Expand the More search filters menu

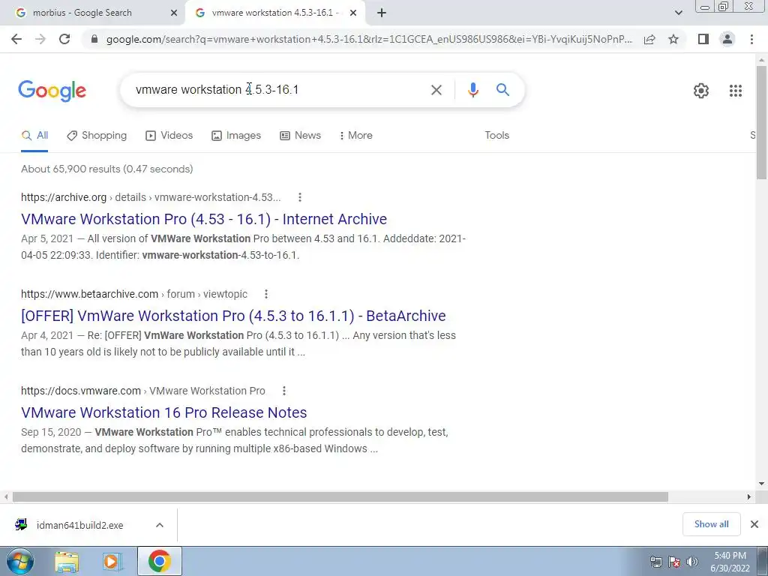pyautogui.click(x=356, y=135)
